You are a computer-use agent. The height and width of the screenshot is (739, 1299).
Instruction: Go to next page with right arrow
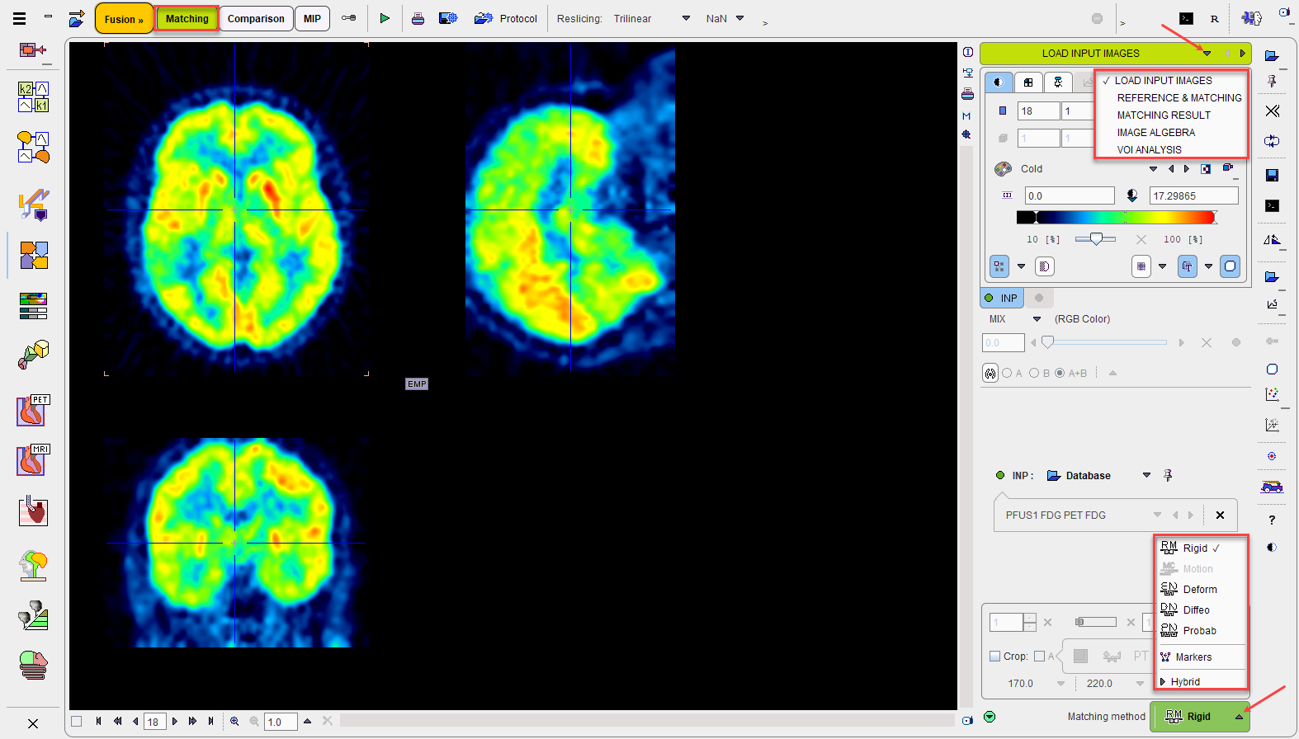coord(1242,54)
